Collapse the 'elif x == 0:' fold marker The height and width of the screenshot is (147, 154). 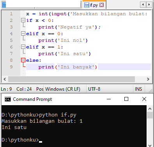tap(23, 34)
